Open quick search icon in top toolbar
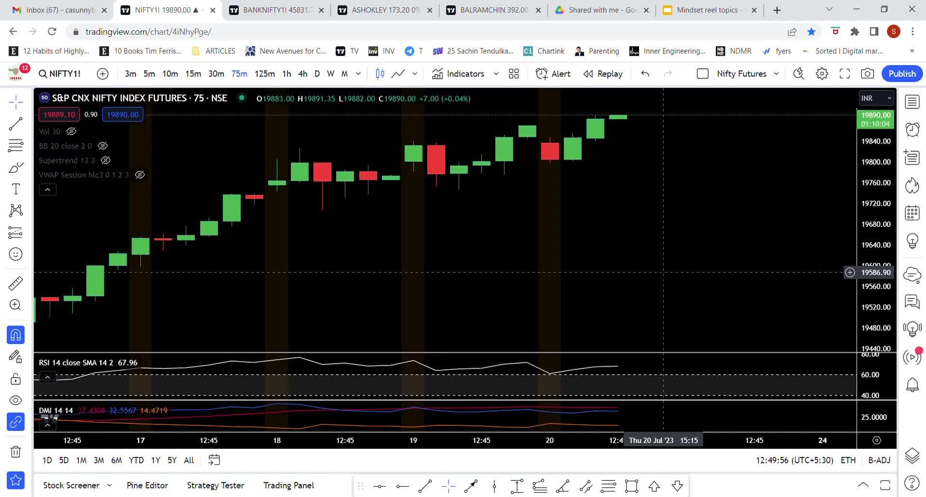The image size is (926, 497). (x=799, y=74)
